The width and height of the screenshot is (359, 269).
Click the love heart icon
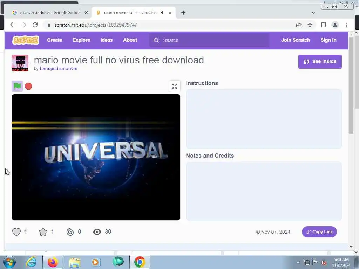(16, 232)
